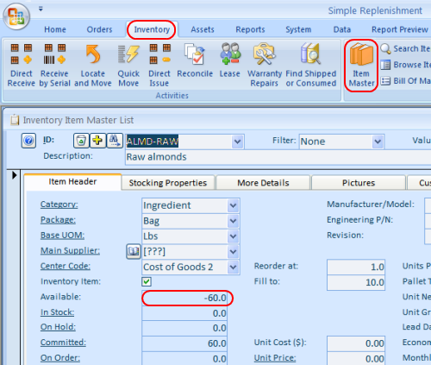Click the In Stock link
The height and width of the screenshot is (365, 431).
pos(57,312)
